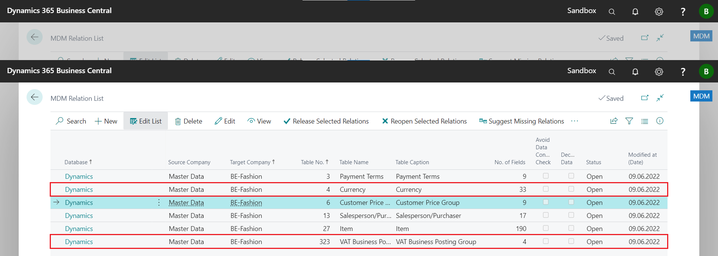Click notification bell in background header bar
The height and width of the screenshot is (256, 718).
coord(635,12)
